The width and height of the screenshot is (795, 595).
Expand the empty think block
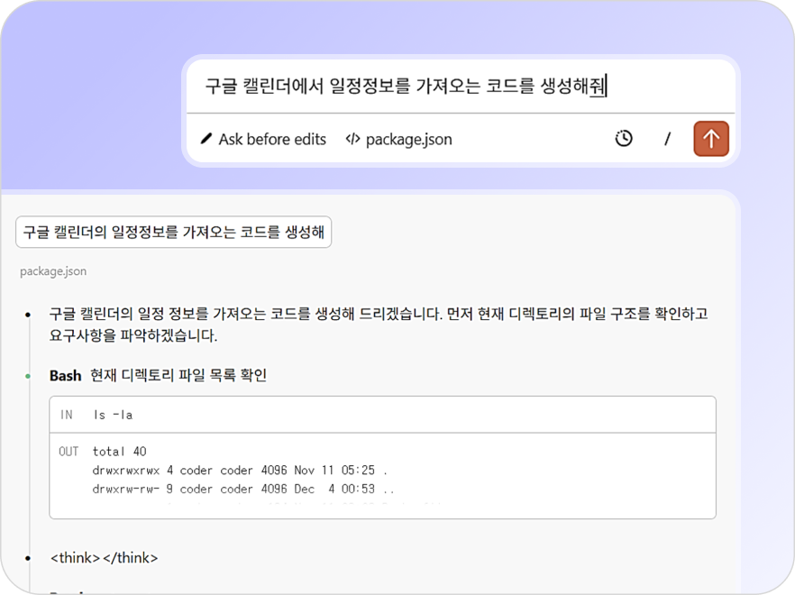pyautogui.click(x=104, y=558)
